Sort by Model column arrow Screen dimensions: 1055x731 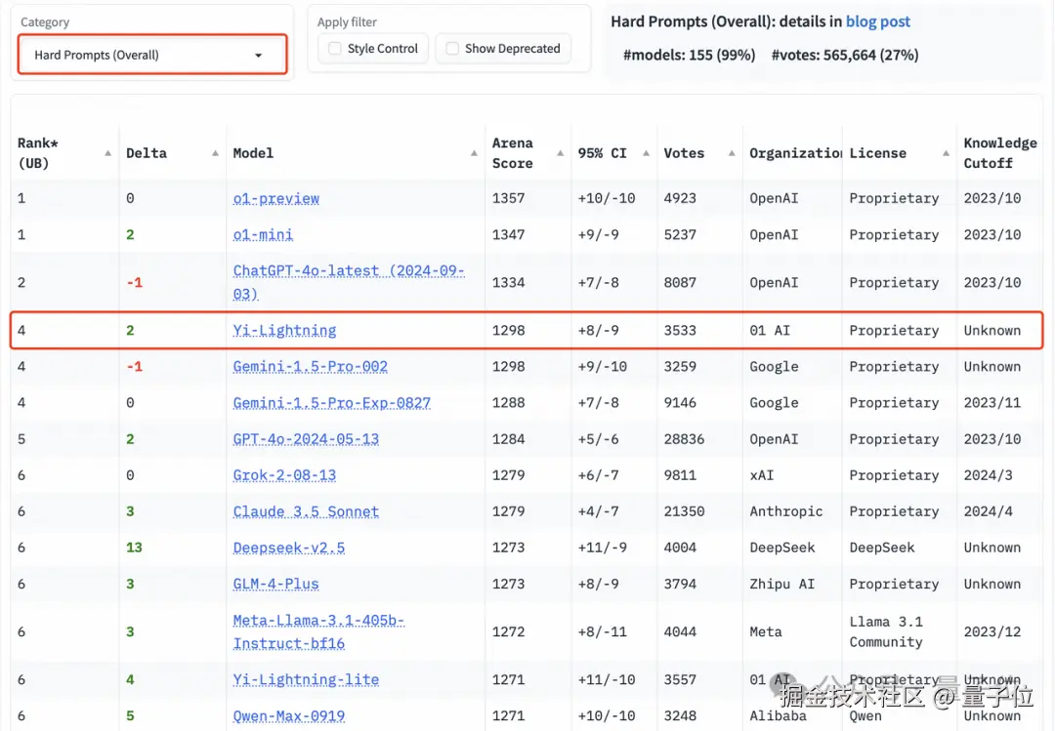[474, 153]
